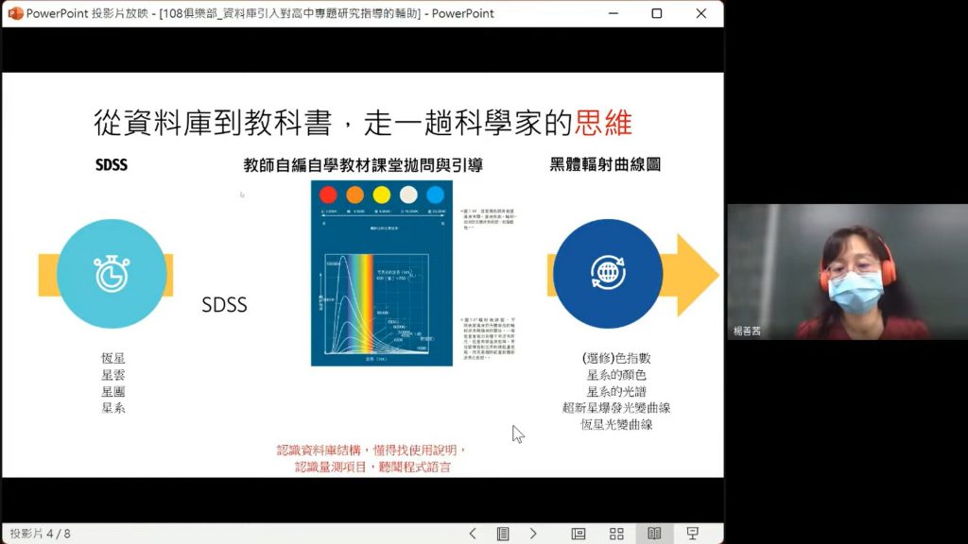Click the red line 認識資料庫結構，懂得找使用說明
Screen dimensions: 968x544
pos(371,450)
